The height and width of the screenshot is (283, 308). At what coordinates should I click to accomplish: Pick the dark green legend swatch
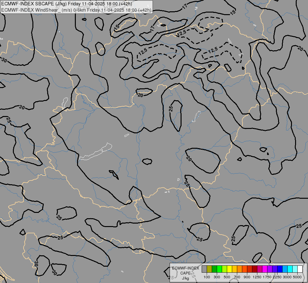click(214, 269)
